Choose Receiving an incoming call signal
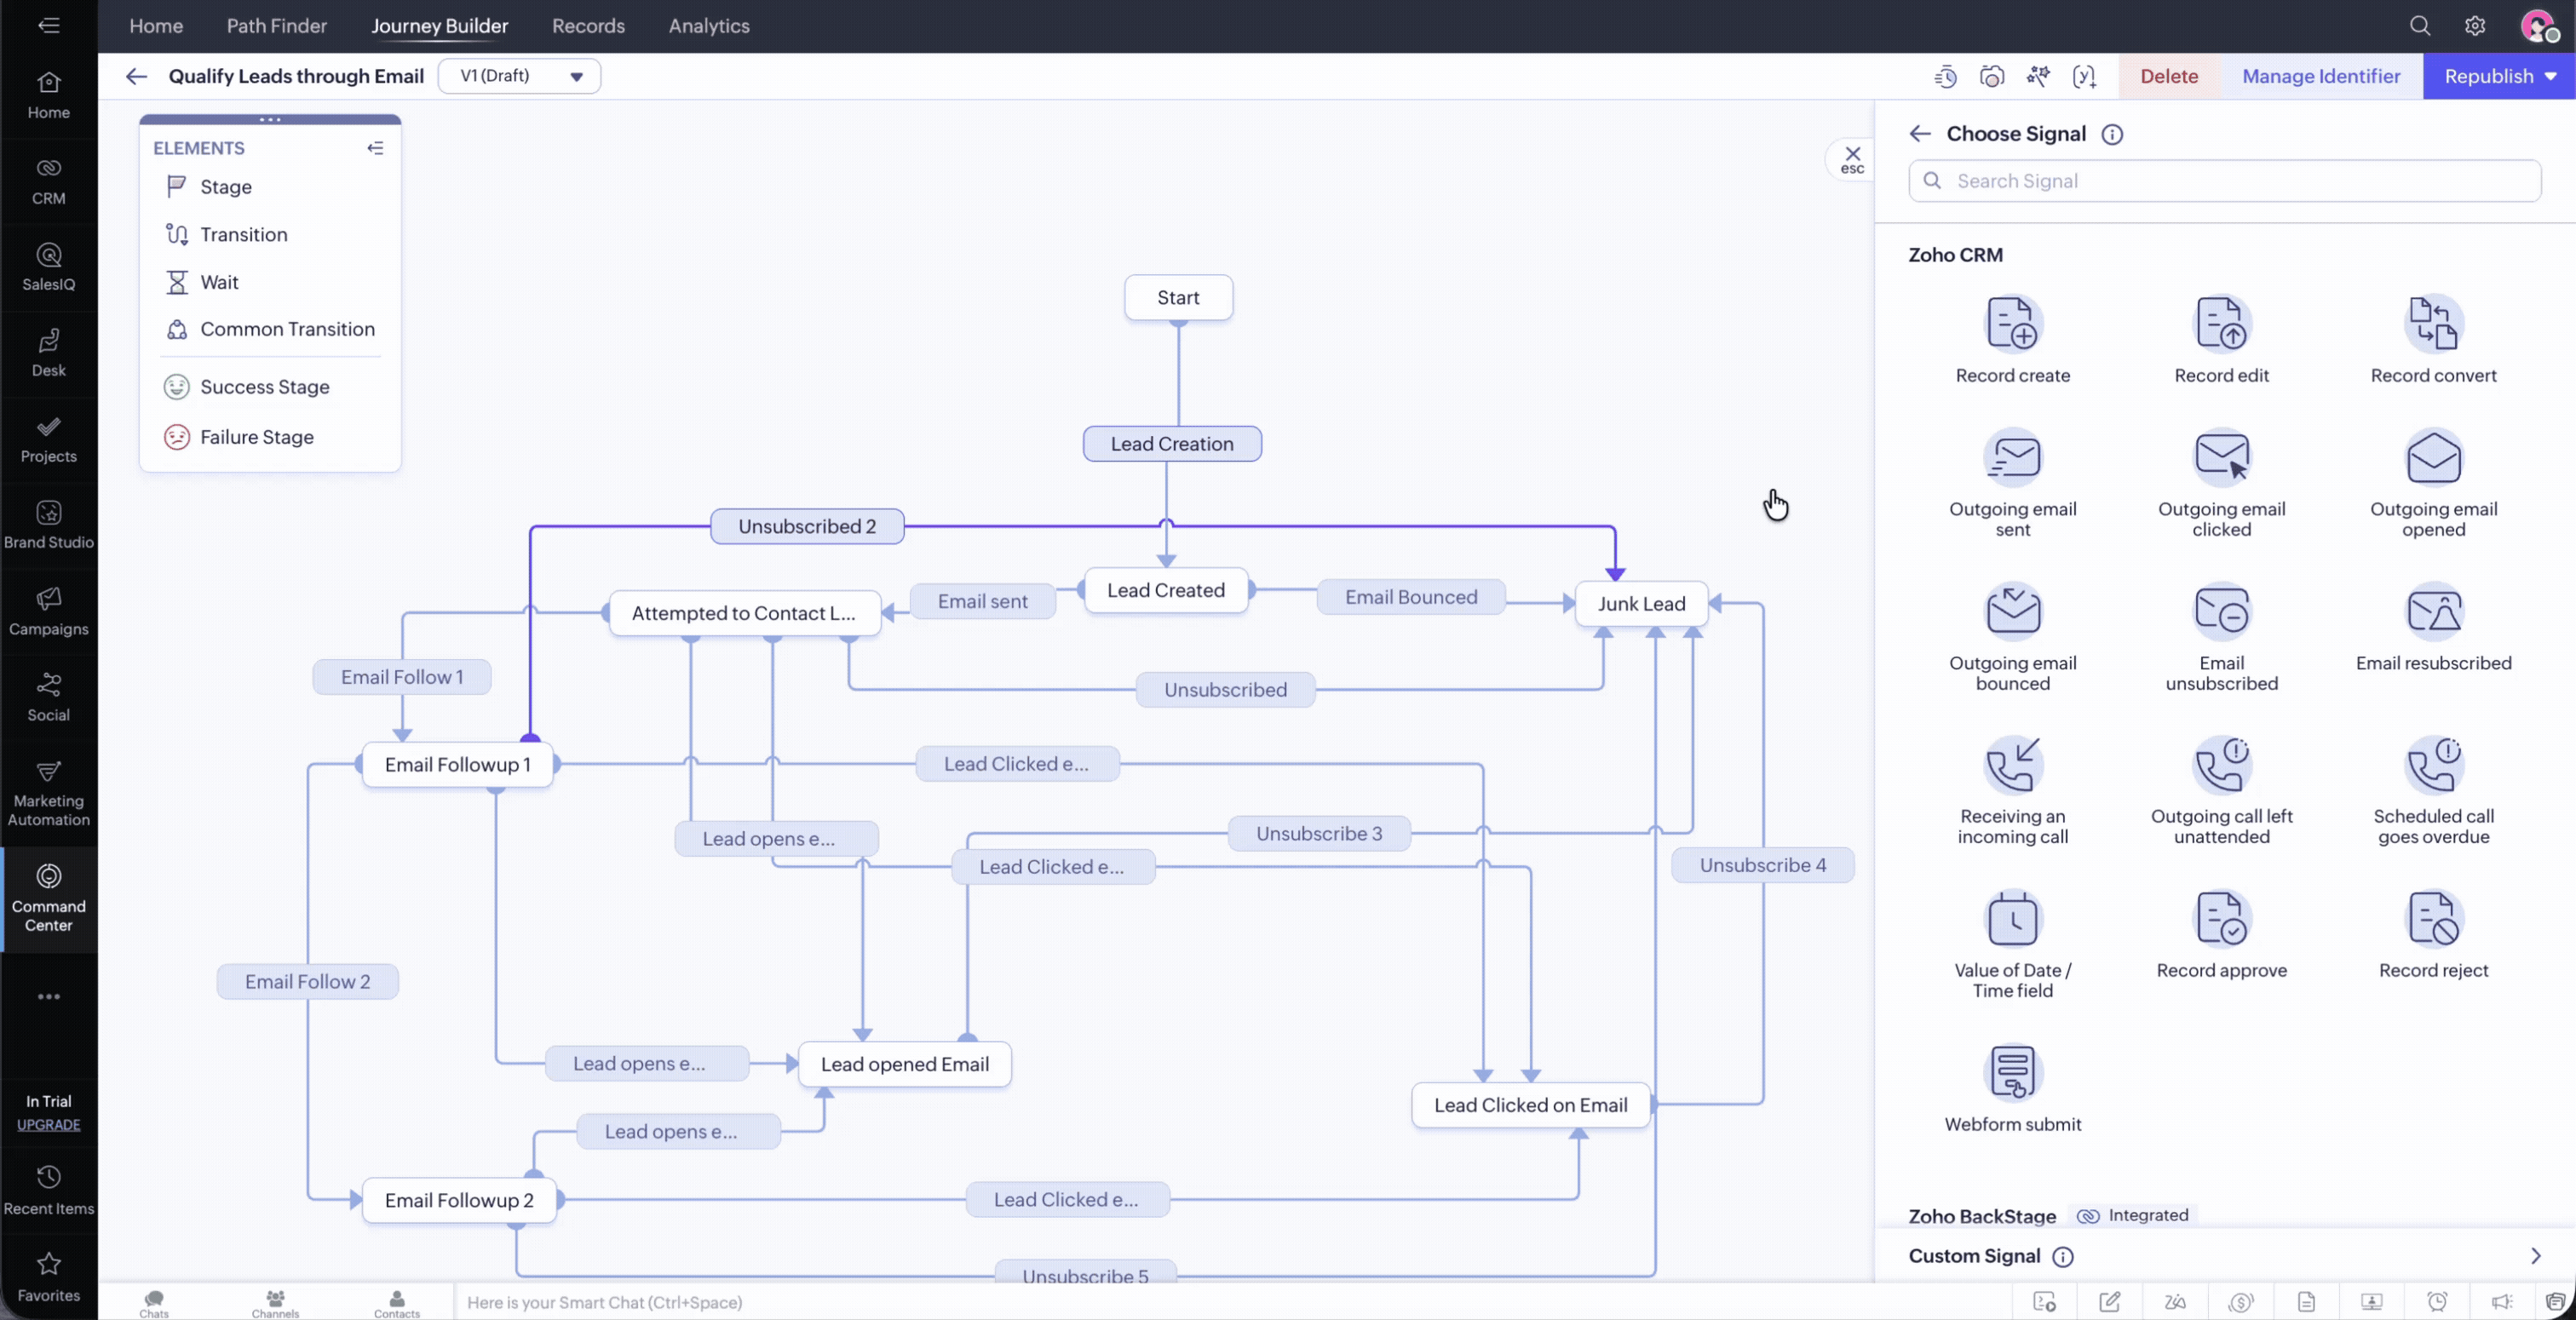The height and width of the screenshot is (1320, 2576). tap(2012, 766)
